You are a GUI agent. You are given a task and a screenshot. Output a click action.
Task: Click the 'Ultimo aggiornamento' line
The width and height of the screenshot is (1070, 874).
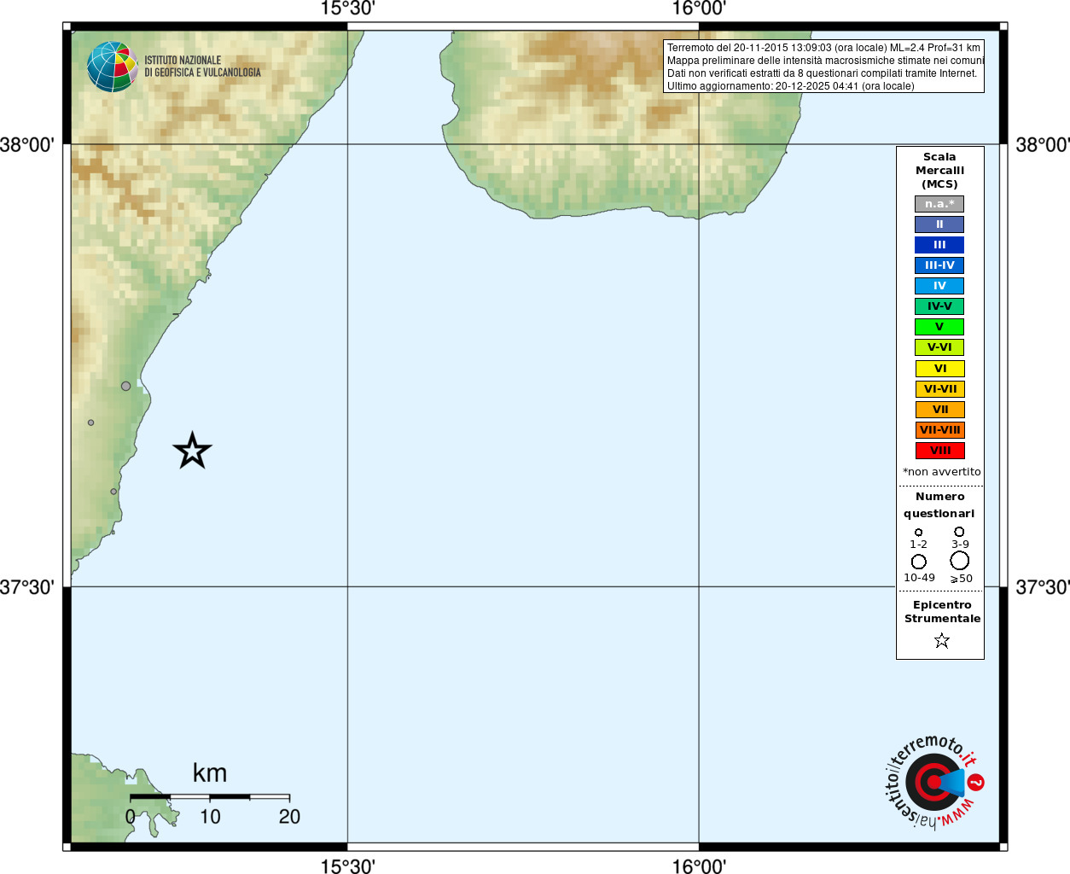(x=790, y=86)
